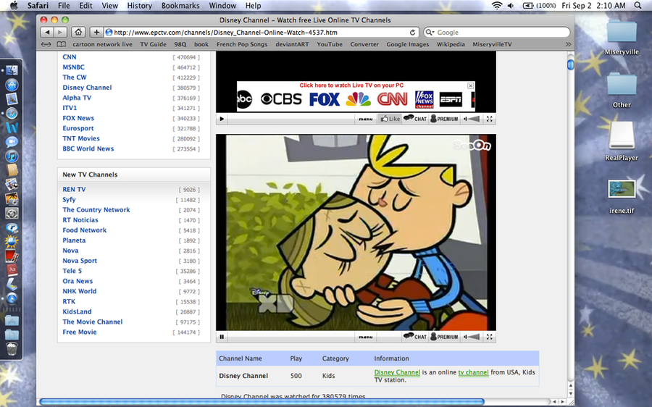Close the Live TV ad banner
This screenshot has height=407, width=652.
tap(470, 85)
